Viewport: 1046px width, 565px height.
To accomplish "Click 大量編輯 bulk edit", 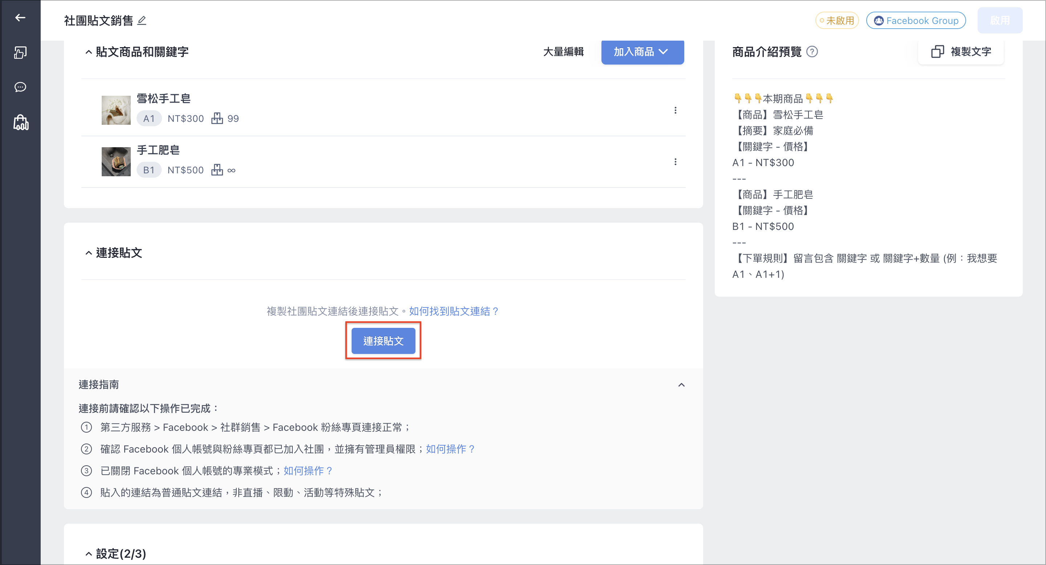I will point(563,51).
